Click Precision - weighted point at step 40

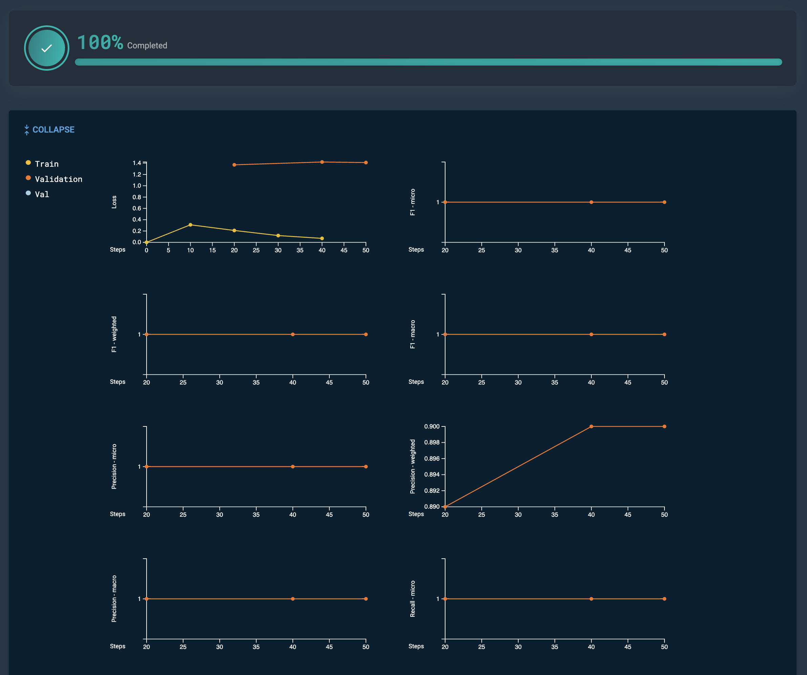click(x=591, y=426)
